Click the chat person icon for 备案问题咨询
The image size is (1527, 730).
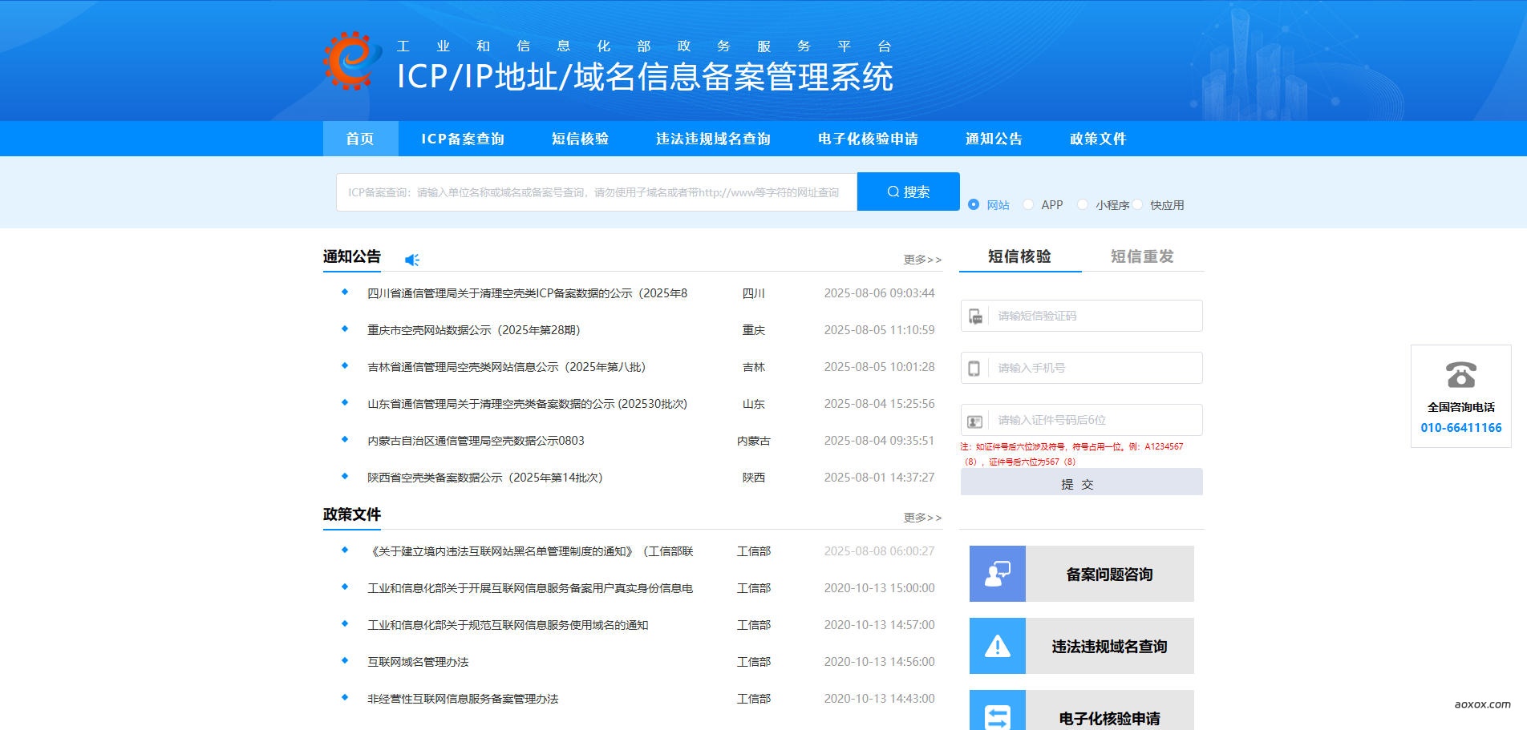tap(997, 574)
